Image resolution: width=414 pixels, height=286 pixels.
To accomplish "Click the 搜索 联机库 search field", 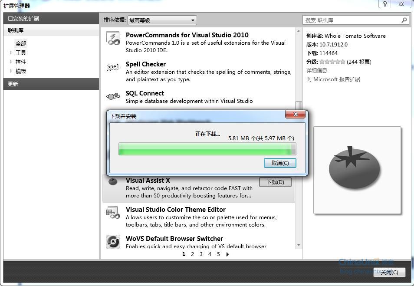I will [x=352, y=20].
